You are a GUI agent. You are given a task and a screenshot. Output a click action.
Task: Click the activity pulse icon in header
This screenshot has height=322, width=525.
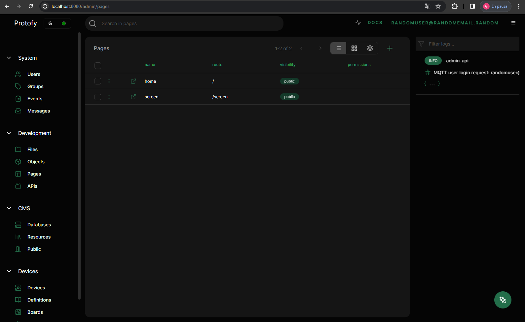(358, 23)
